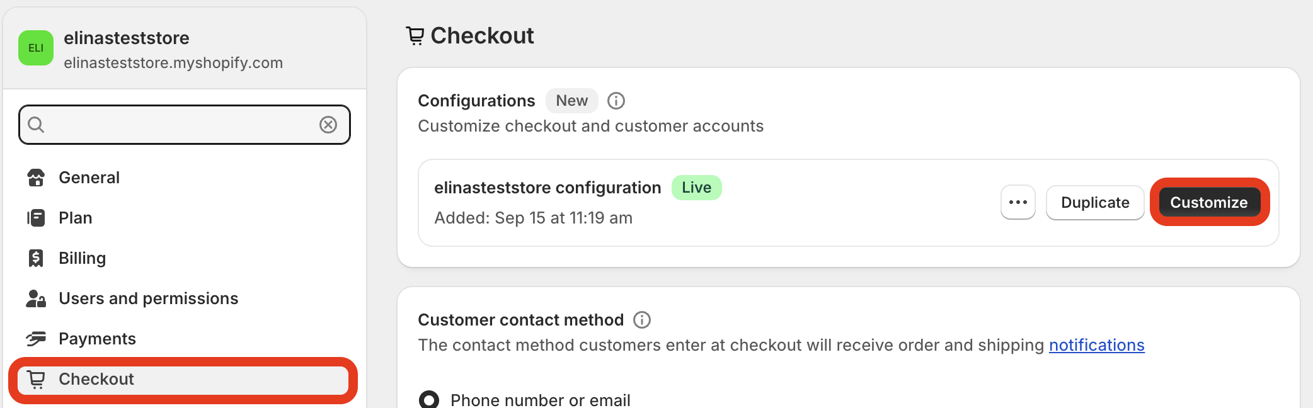Viewport: 1313px width, 408px height.
Task: Open the three-dot configuration options menu
Action: 1018,203
